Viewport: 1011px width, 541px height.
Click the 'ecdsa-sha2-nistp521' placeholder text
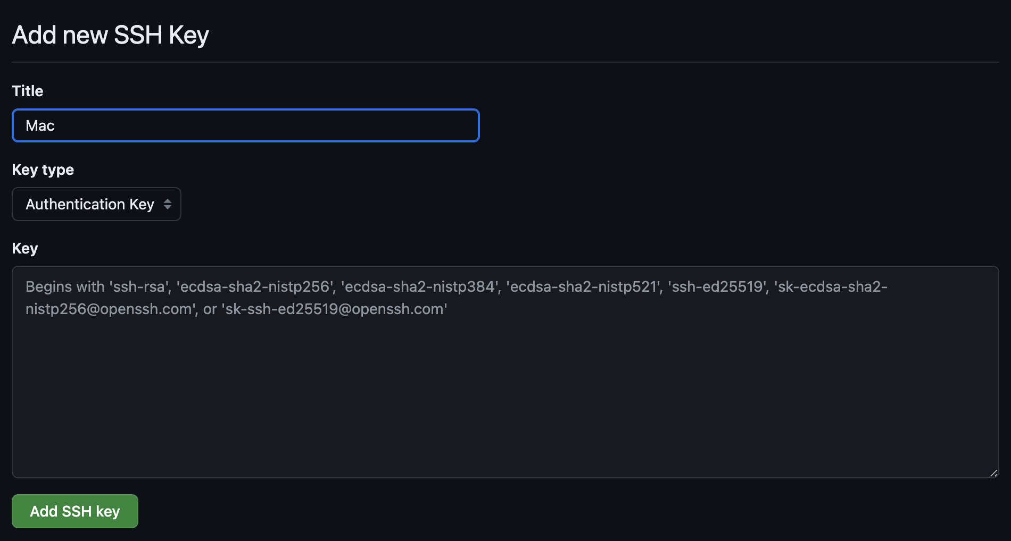[x=584, y=287]
